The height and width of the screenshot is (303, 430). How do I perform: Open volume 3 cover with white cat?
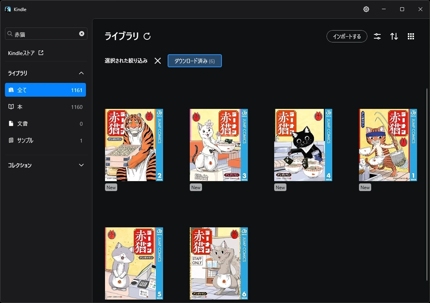(219, 145)
